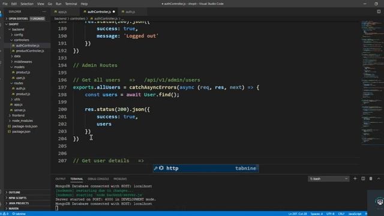Open the Edit menu
Image resolution: width=384 pixels, height=216 pixels.
(14, 4)
